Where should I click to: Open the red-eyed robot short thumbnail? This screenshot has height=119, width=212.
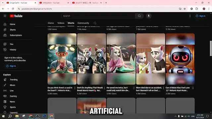pyautogui.click(x=180, y=59)
